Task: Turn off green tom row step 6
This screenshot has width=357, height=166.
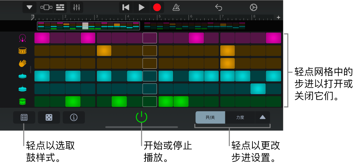Action: (x=119, y=101)
